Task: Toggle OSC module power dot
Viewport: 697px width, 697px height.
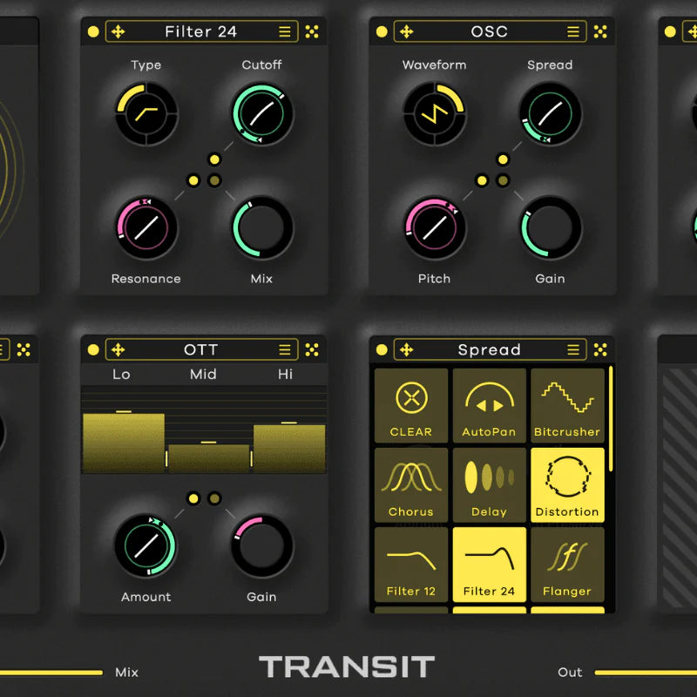Action: click(382, 31)
